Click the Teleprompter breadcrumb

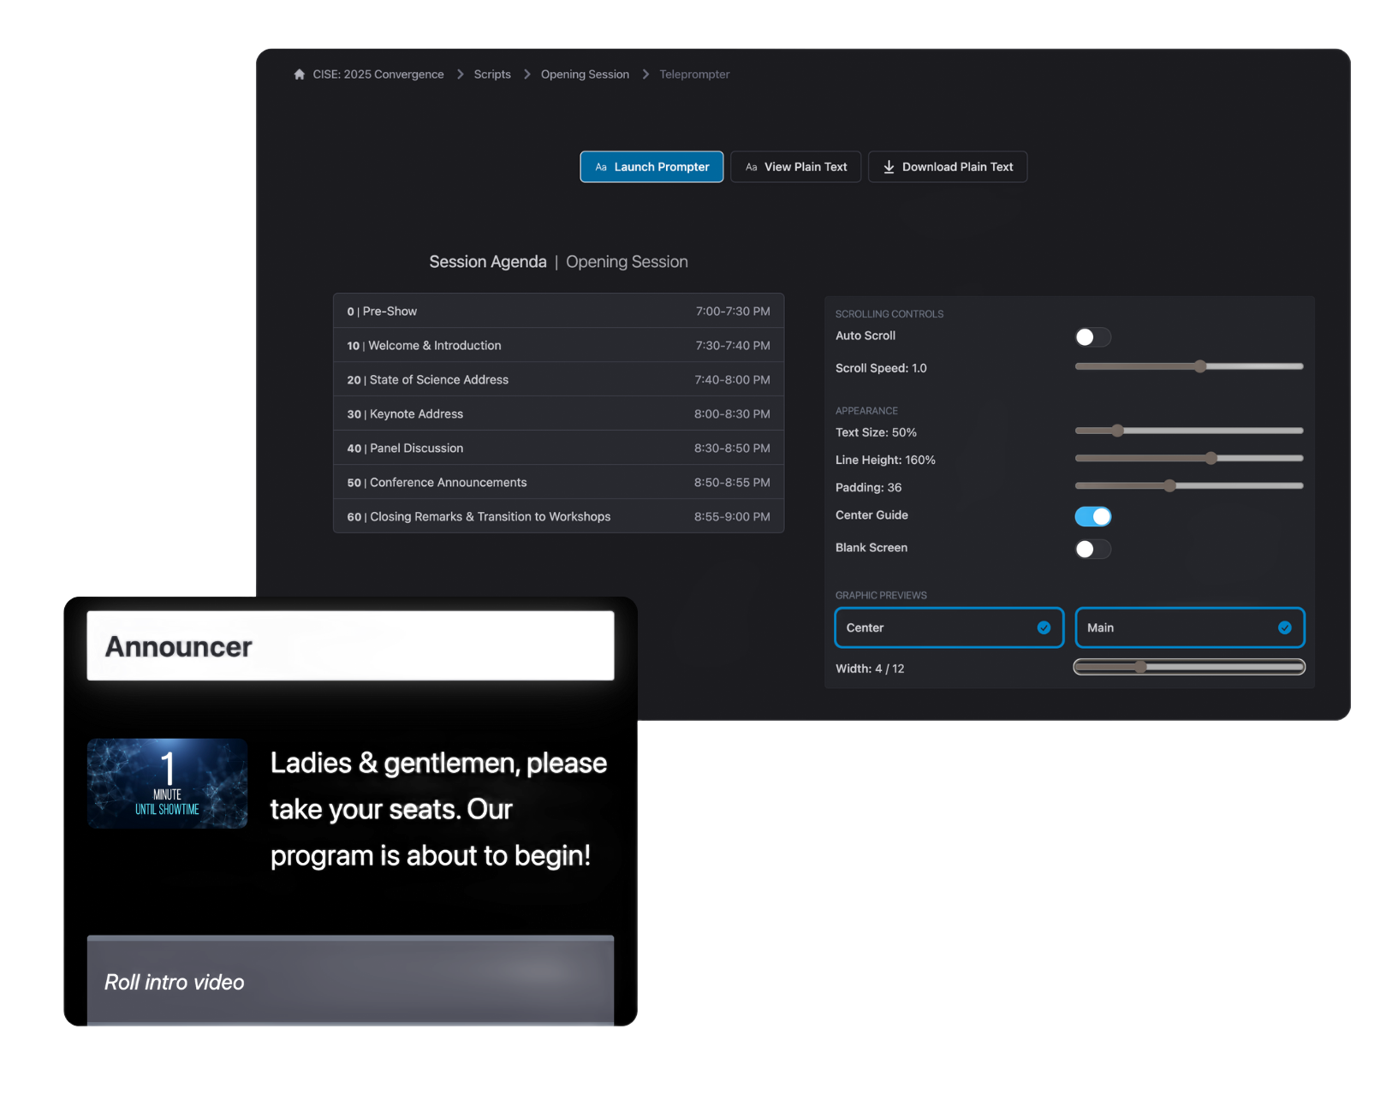(x=694, y=74)
